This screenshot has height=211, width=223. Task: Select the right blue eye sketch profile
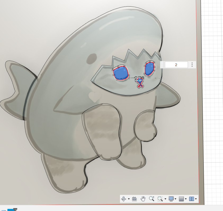tap(149, 68)
